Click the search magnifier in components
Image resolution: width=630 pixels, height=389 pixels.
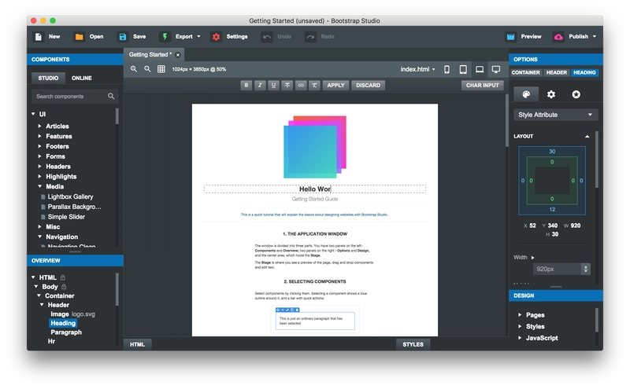coord(111,96)
